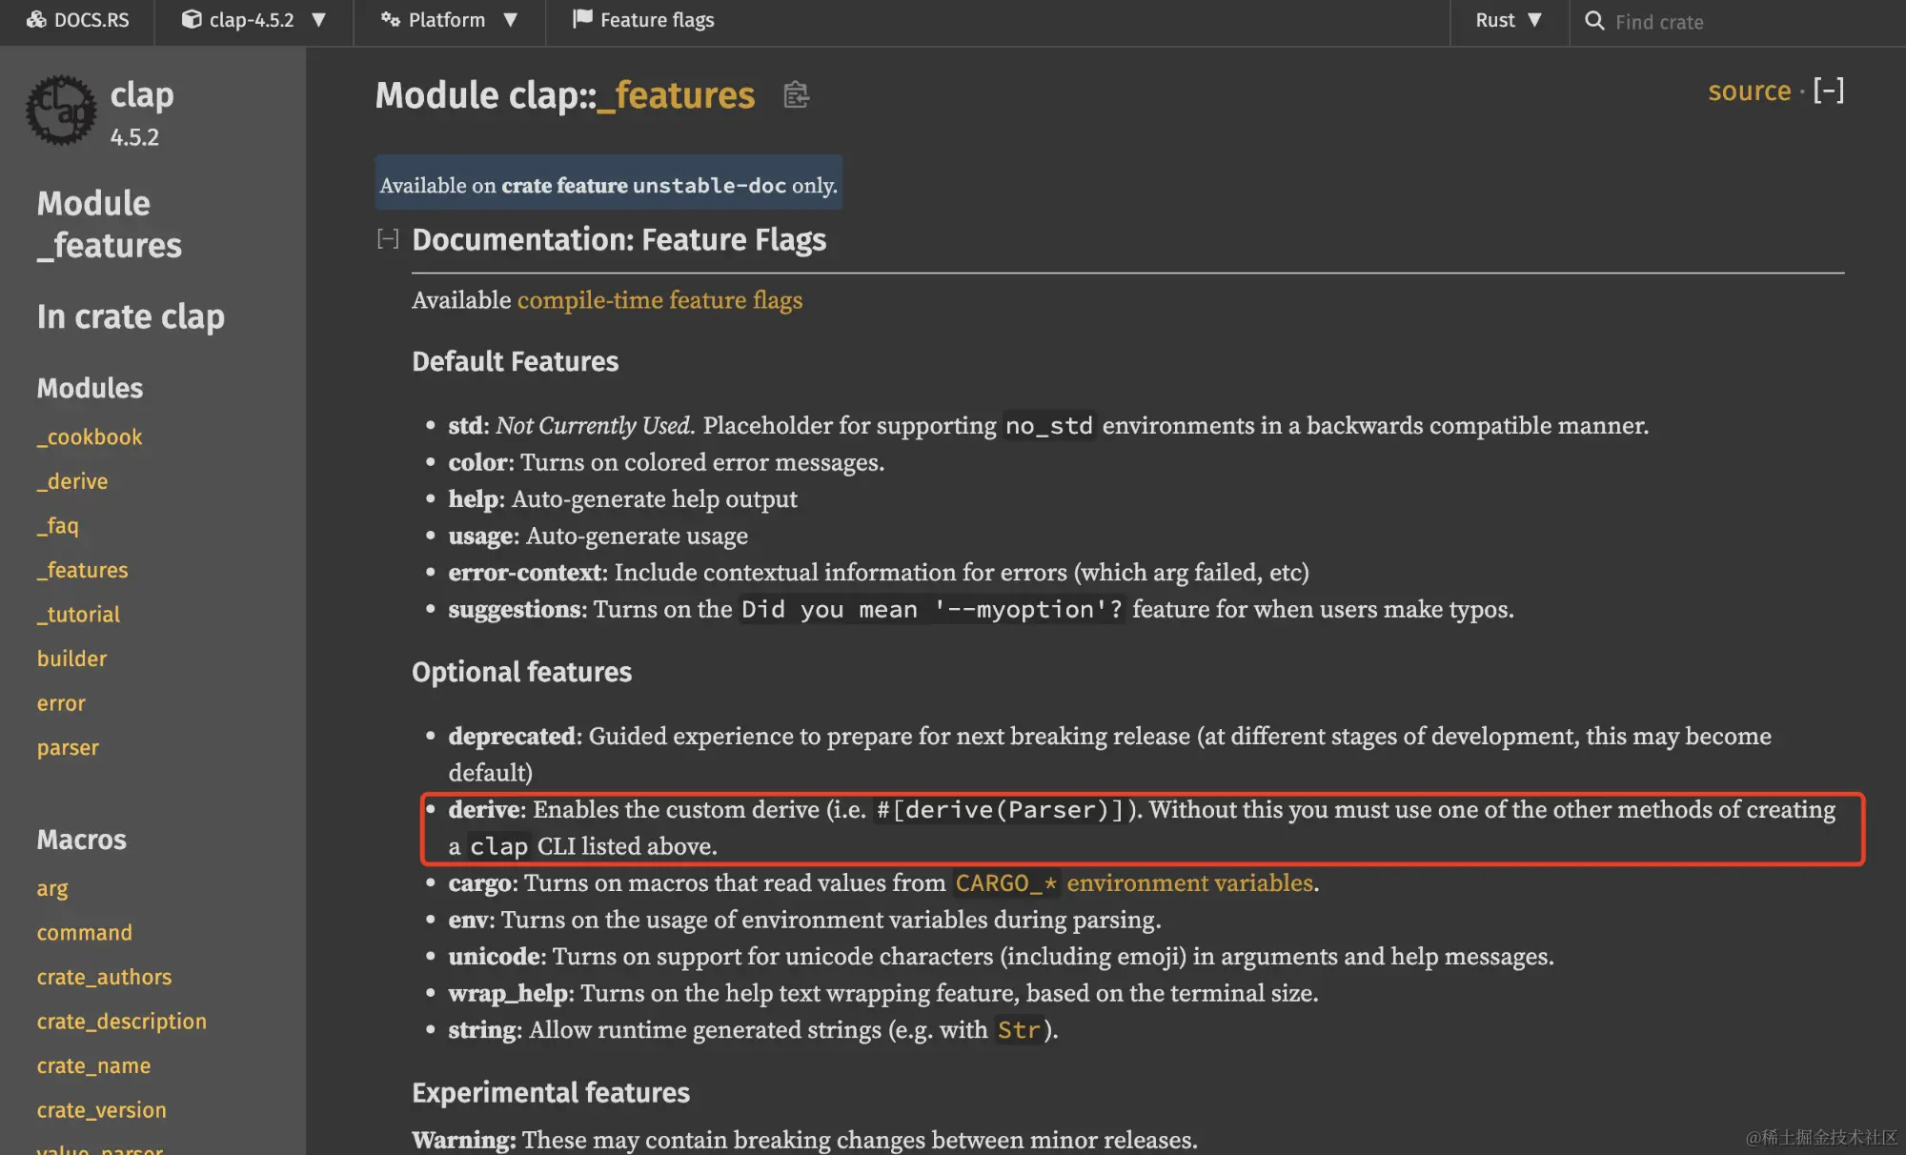Open the crate_authors macro link
The width and height of the screenshot is (1906, 1155).
[105, 977]
